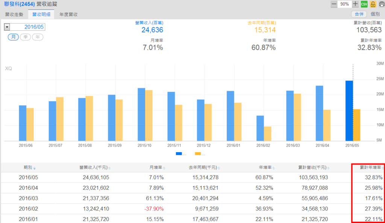Click table cell 13,242,410
The image size is (385, 223).
coord(96,209)
